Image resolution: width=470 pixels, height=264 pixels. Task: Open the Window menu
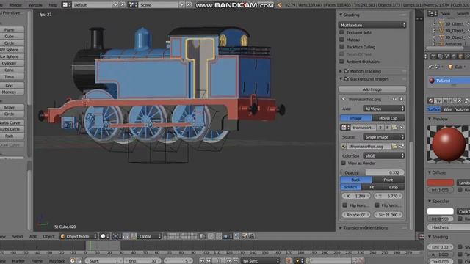pyautogui.click(x=35, y=5)
